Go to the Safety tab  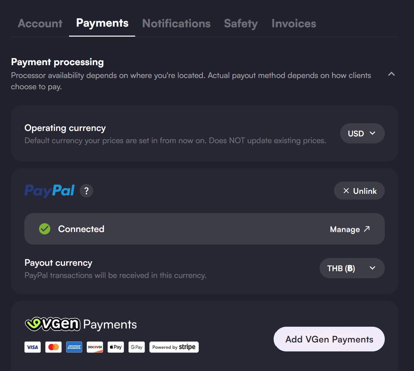click(x=241, y=23)
